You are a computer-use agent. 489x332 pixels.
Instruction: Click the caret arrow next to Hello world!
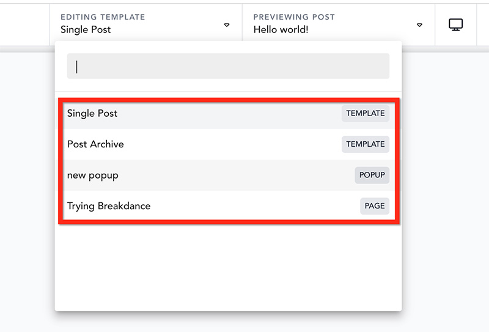[x=419, y=25]
